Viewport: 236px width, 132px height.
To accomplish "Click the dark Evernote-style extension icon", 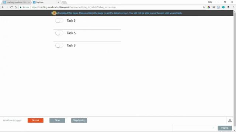I will point(228,7).
